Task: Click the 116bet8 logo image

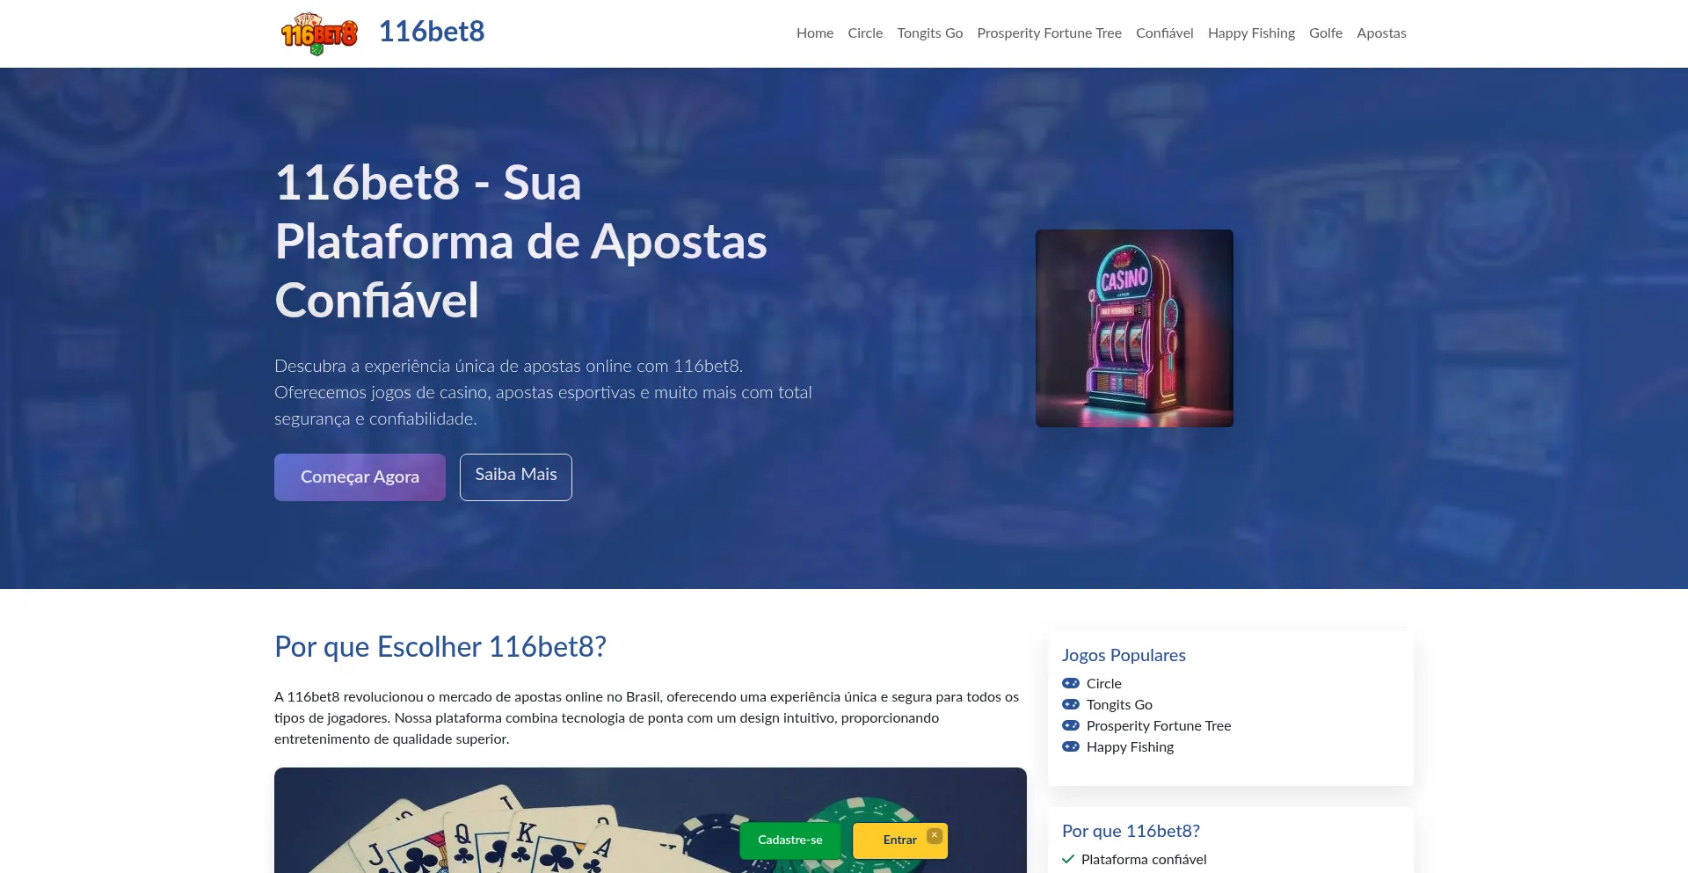Action: click(x=319, y=33)
